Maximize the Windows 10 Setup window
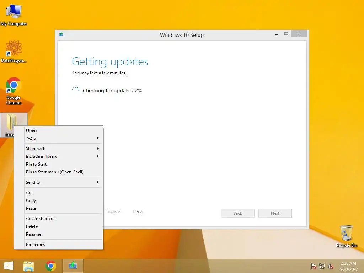The height and width of the screenshot is (273, 364). [x=286, y=34]
